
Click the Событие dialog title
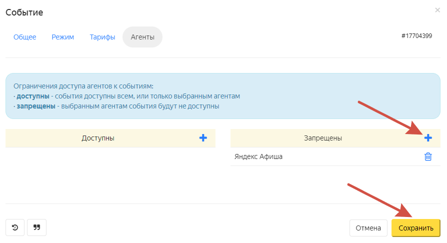click(24, 12)
